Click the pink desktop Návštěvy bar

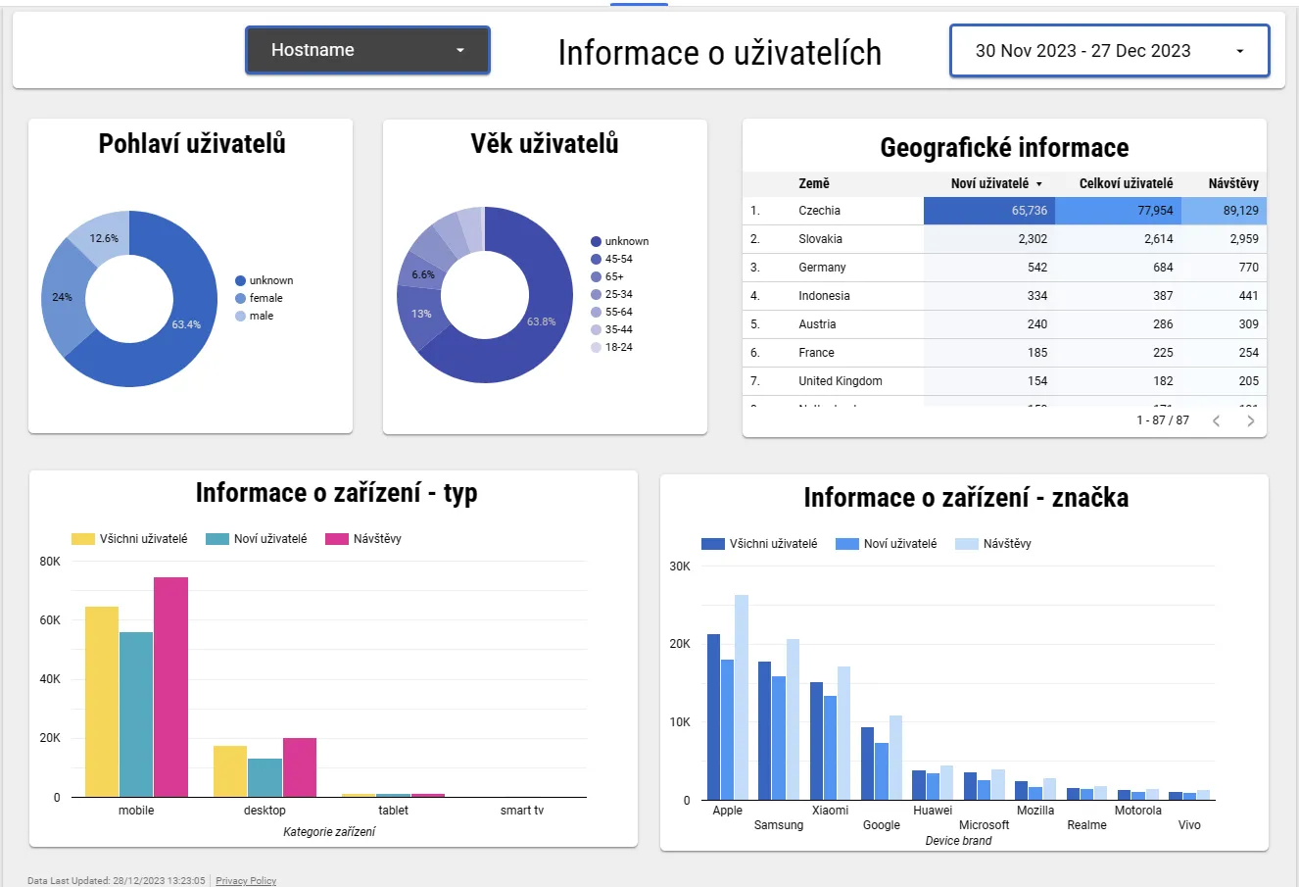pyautogui.click(x=300, y=767)
